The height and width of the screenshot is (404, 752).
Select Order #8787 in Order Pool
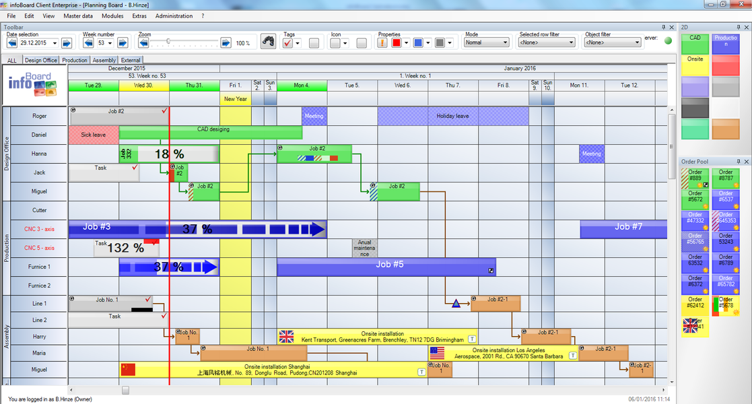pyautogui.click(x=726, y=178)
